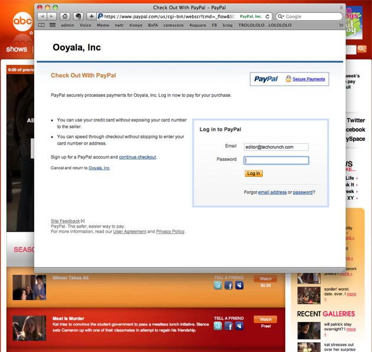Open the Secure Payments link
372x352 pixels.
click(x=309, y=79)
